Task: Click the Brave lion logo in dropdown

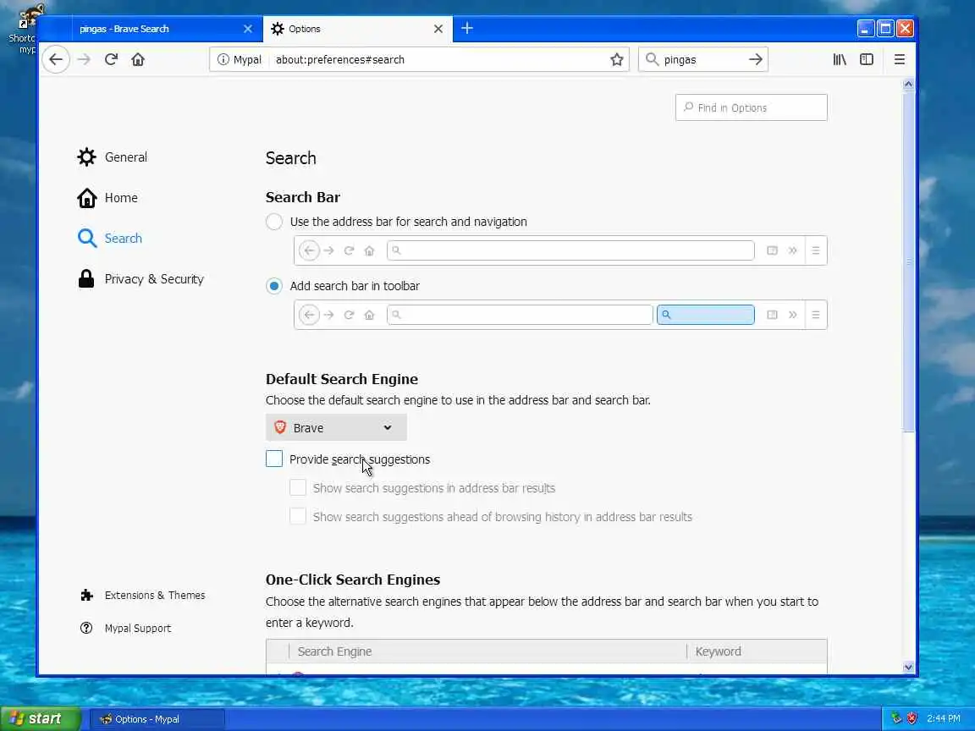Action: [280, 427]
